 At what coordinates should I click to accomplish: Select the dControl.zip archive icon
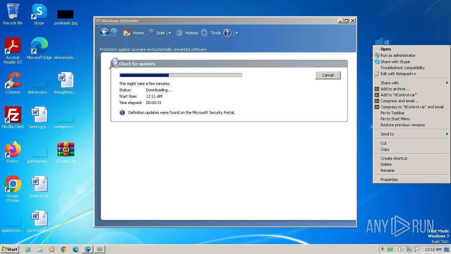tap(66, 152)
